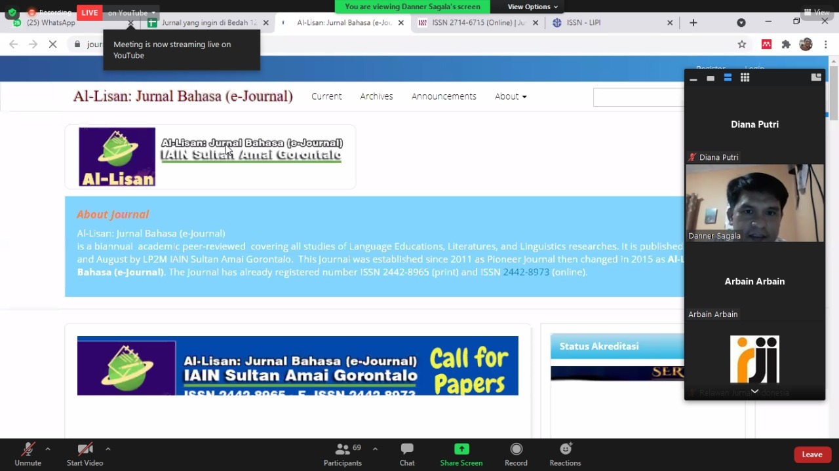Click the About Journal heading
This screenshot has width=839, height=471.
[113, 214]
